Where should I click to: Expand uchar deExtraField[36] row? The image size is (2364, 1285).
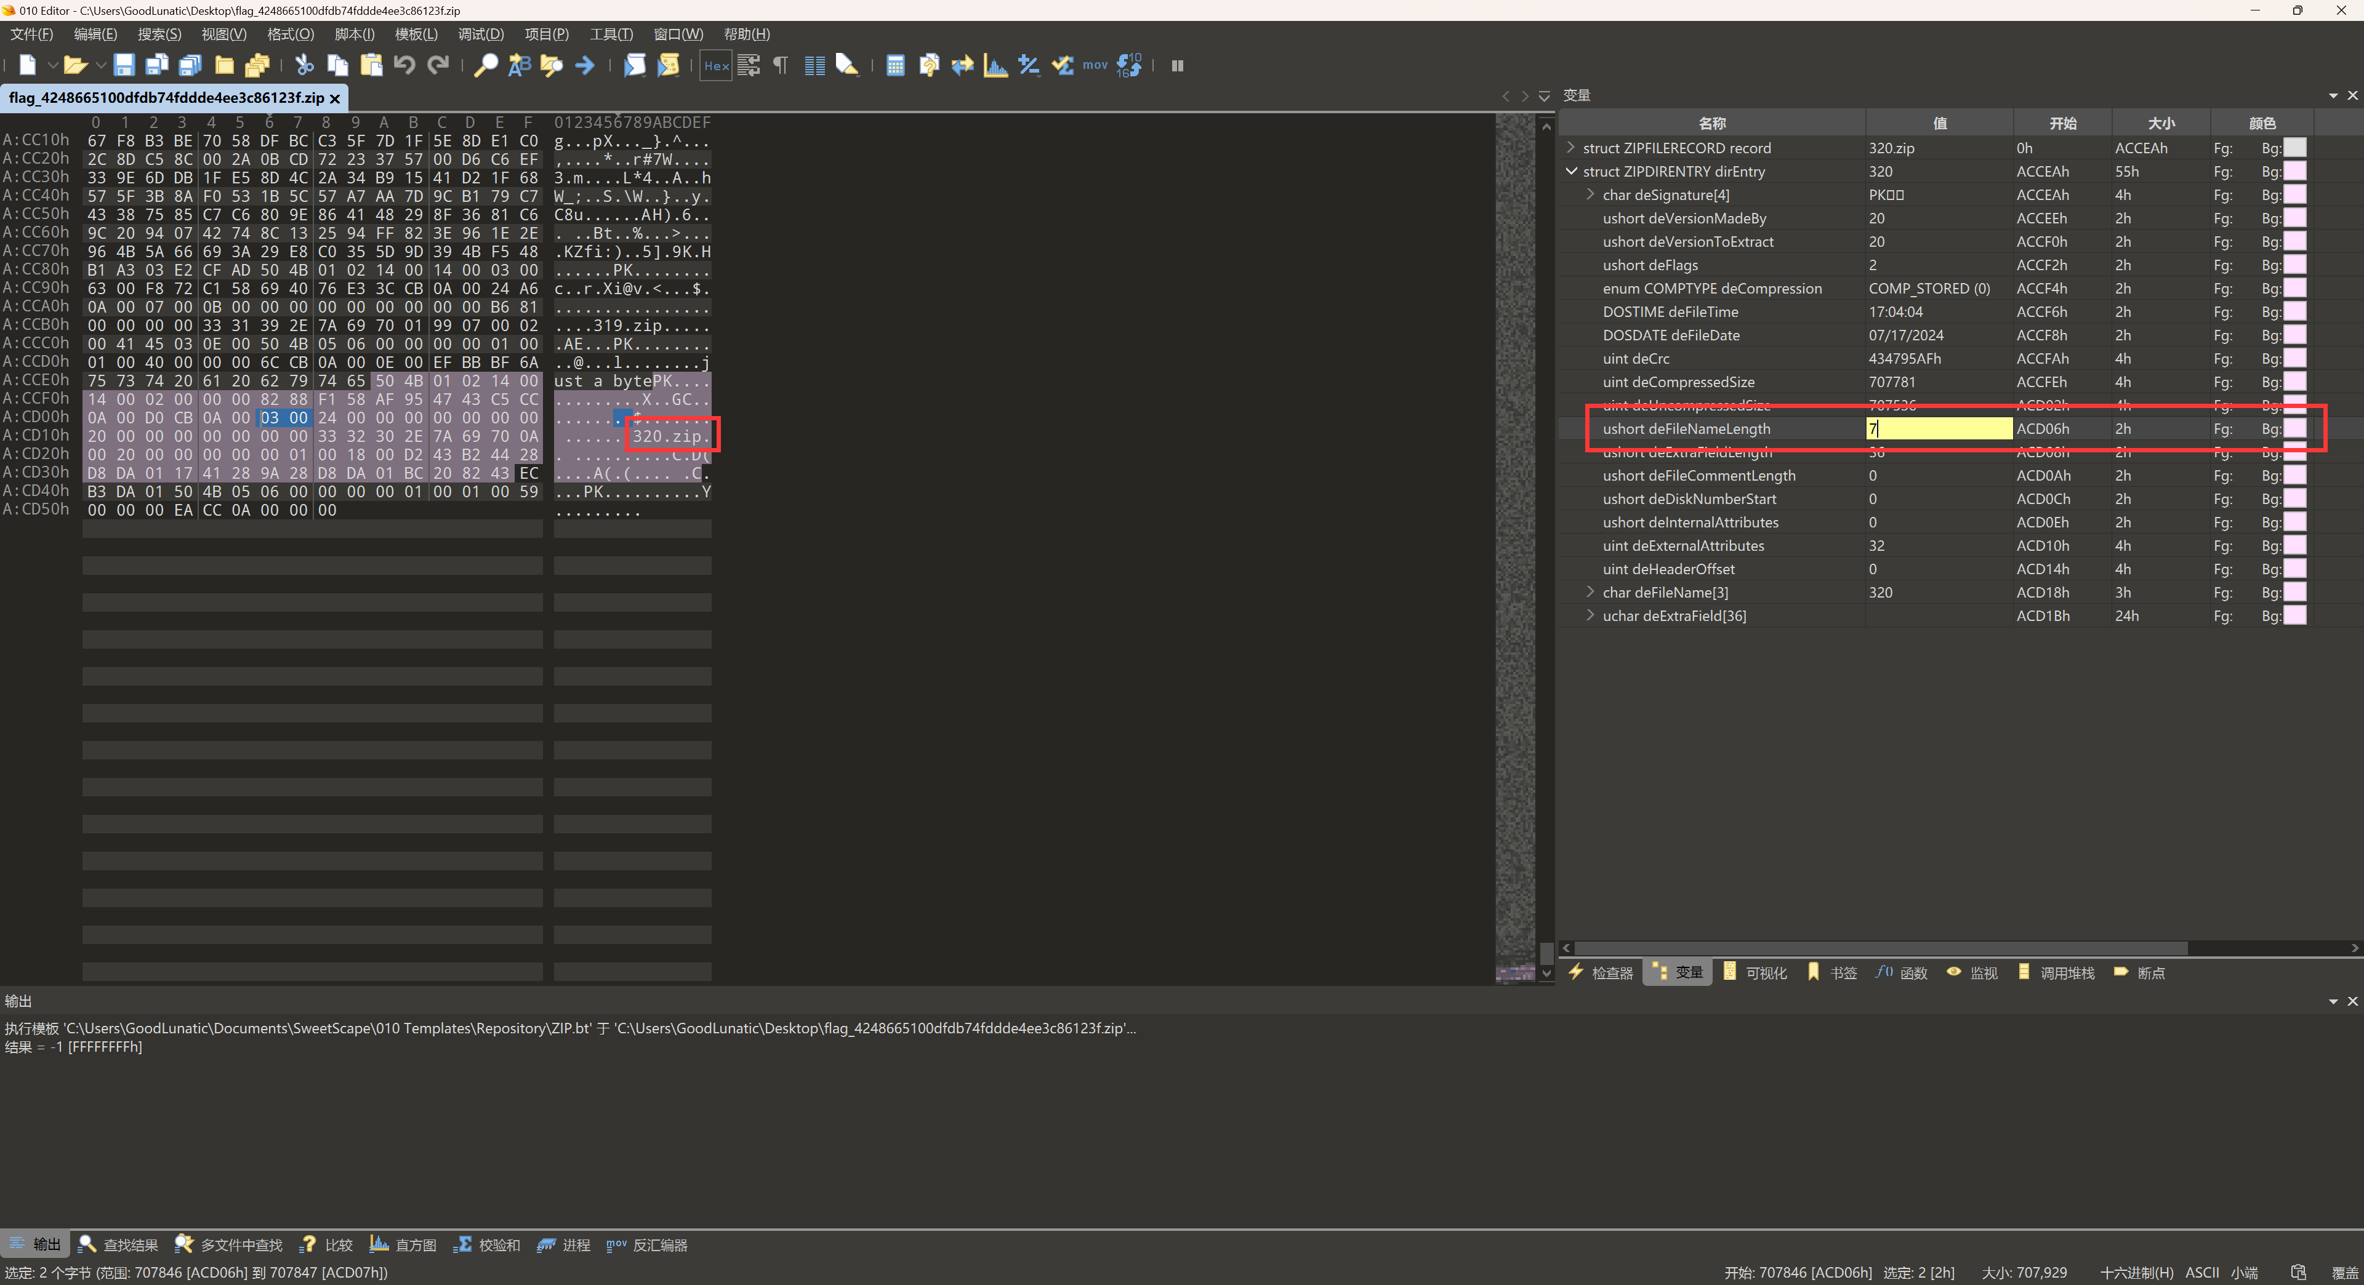(1590, 615)
